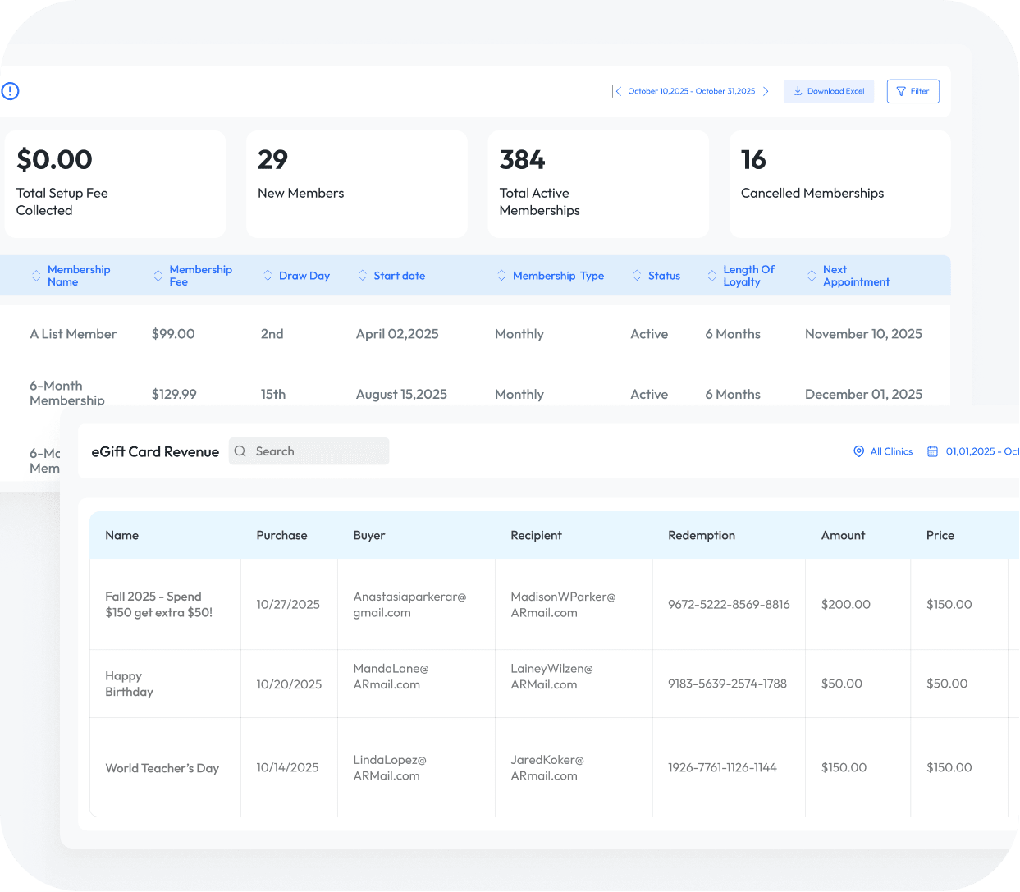Screen dimensions: 1020x892
Task: Open the Filter button
Action: (x=913, y=91)
